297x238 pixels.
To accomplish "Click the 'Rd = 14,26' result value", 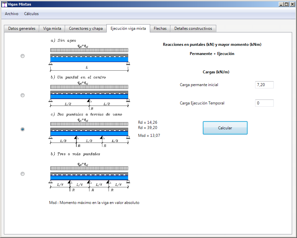I will pyautogui.click(x=148, y=122).
